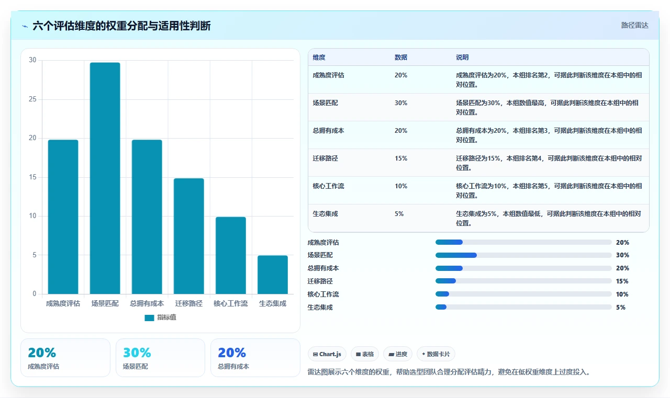
Task: Click the 核心工作流 progress bar
Action: [523, 294]
